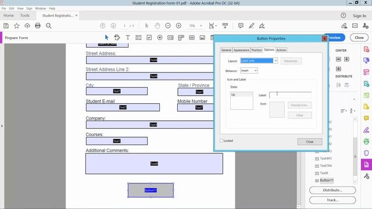Activate the Hand pan tool

(158, 26)
